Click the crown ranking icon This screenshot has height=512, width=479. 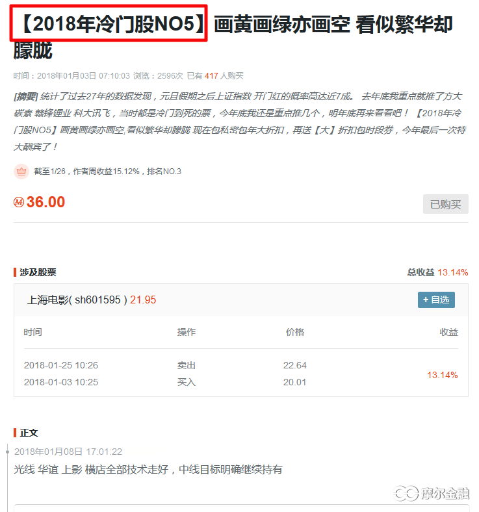click(x=21, y=171)
